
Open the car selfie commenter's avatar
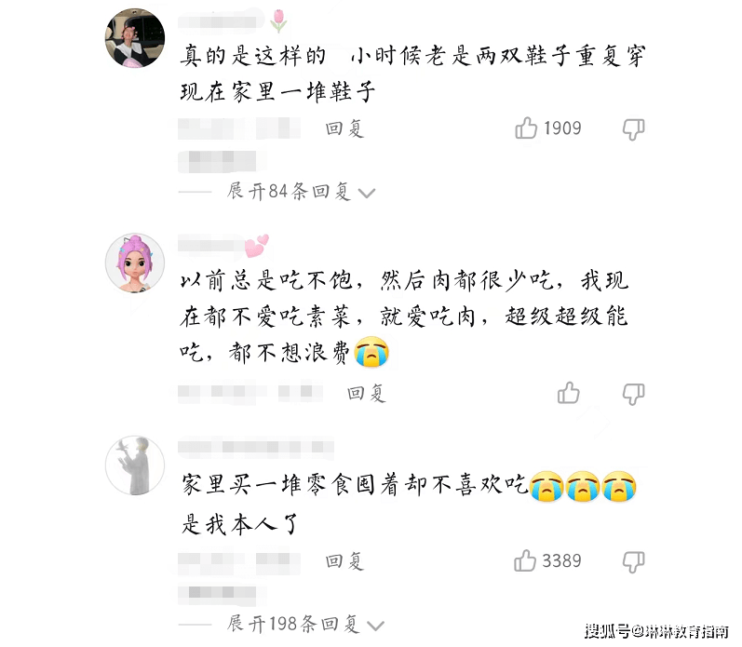tap(135, 38)
